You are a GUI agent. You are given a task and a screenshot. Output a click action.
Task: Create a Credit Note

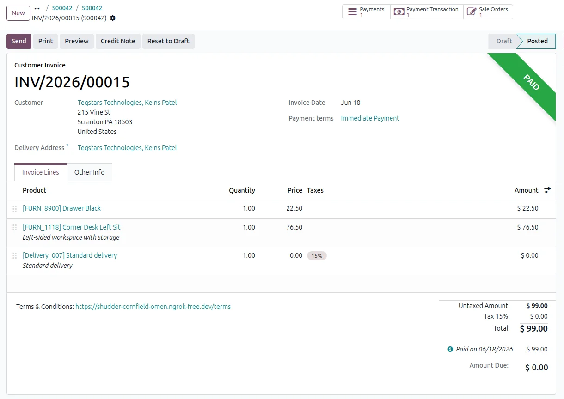118,41
